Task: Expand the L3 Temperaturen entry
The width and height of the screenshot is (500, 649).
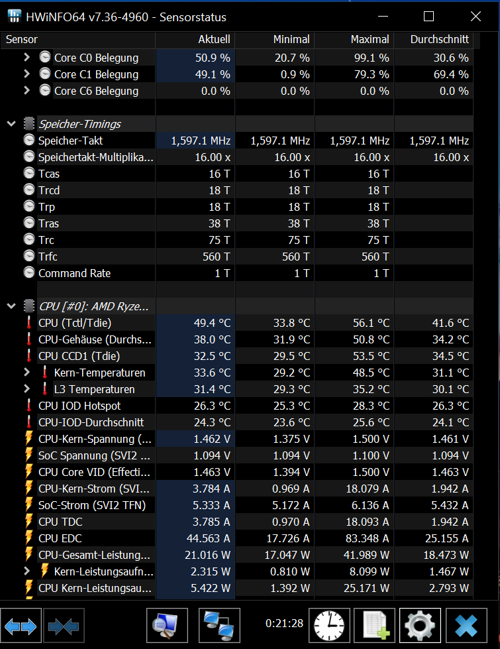Action: click(x=26, y=389)
